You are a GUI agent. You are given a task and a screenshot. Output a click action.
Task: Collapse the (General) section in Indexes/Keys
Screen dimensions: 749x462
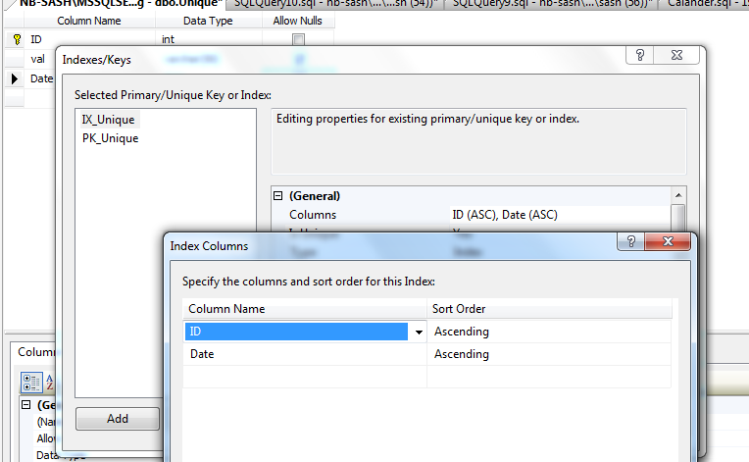[x=278, y=196]
